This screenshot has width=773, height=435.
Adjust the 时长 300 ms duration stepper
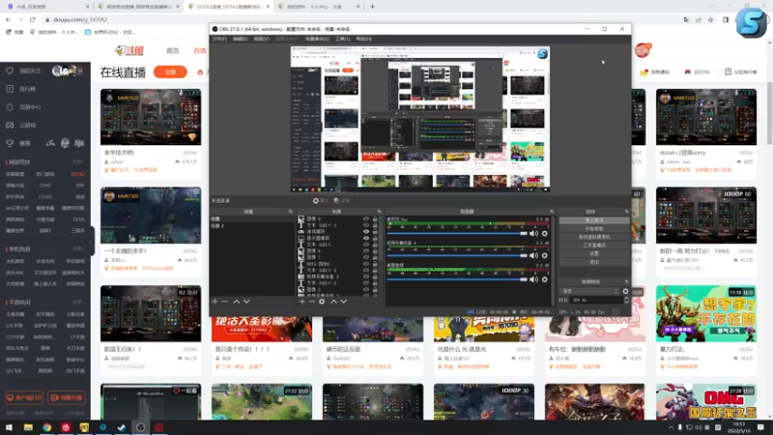click(x=626, y=300)
